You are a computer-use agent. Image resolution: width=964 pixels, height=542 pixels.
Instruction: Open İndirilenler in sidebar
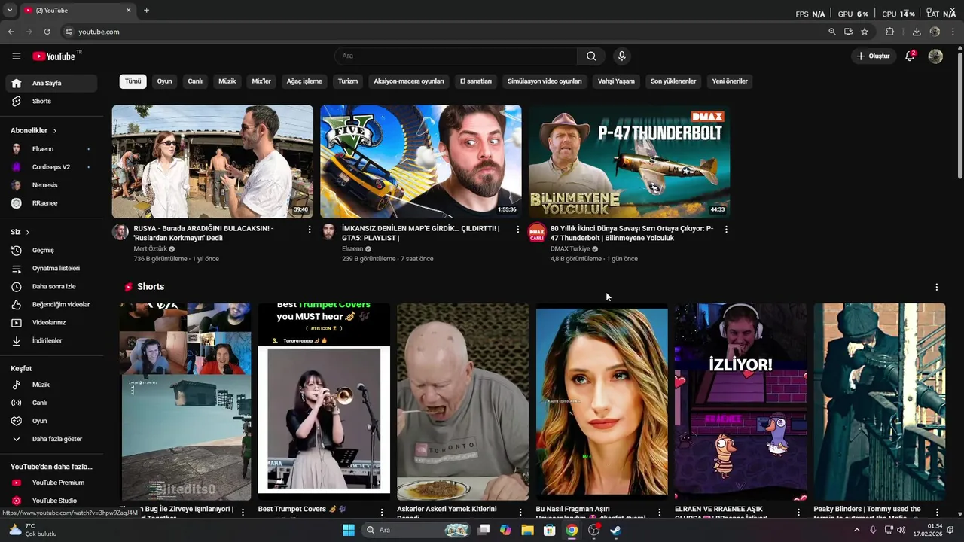pyautogui.click(x=51, y=340)
